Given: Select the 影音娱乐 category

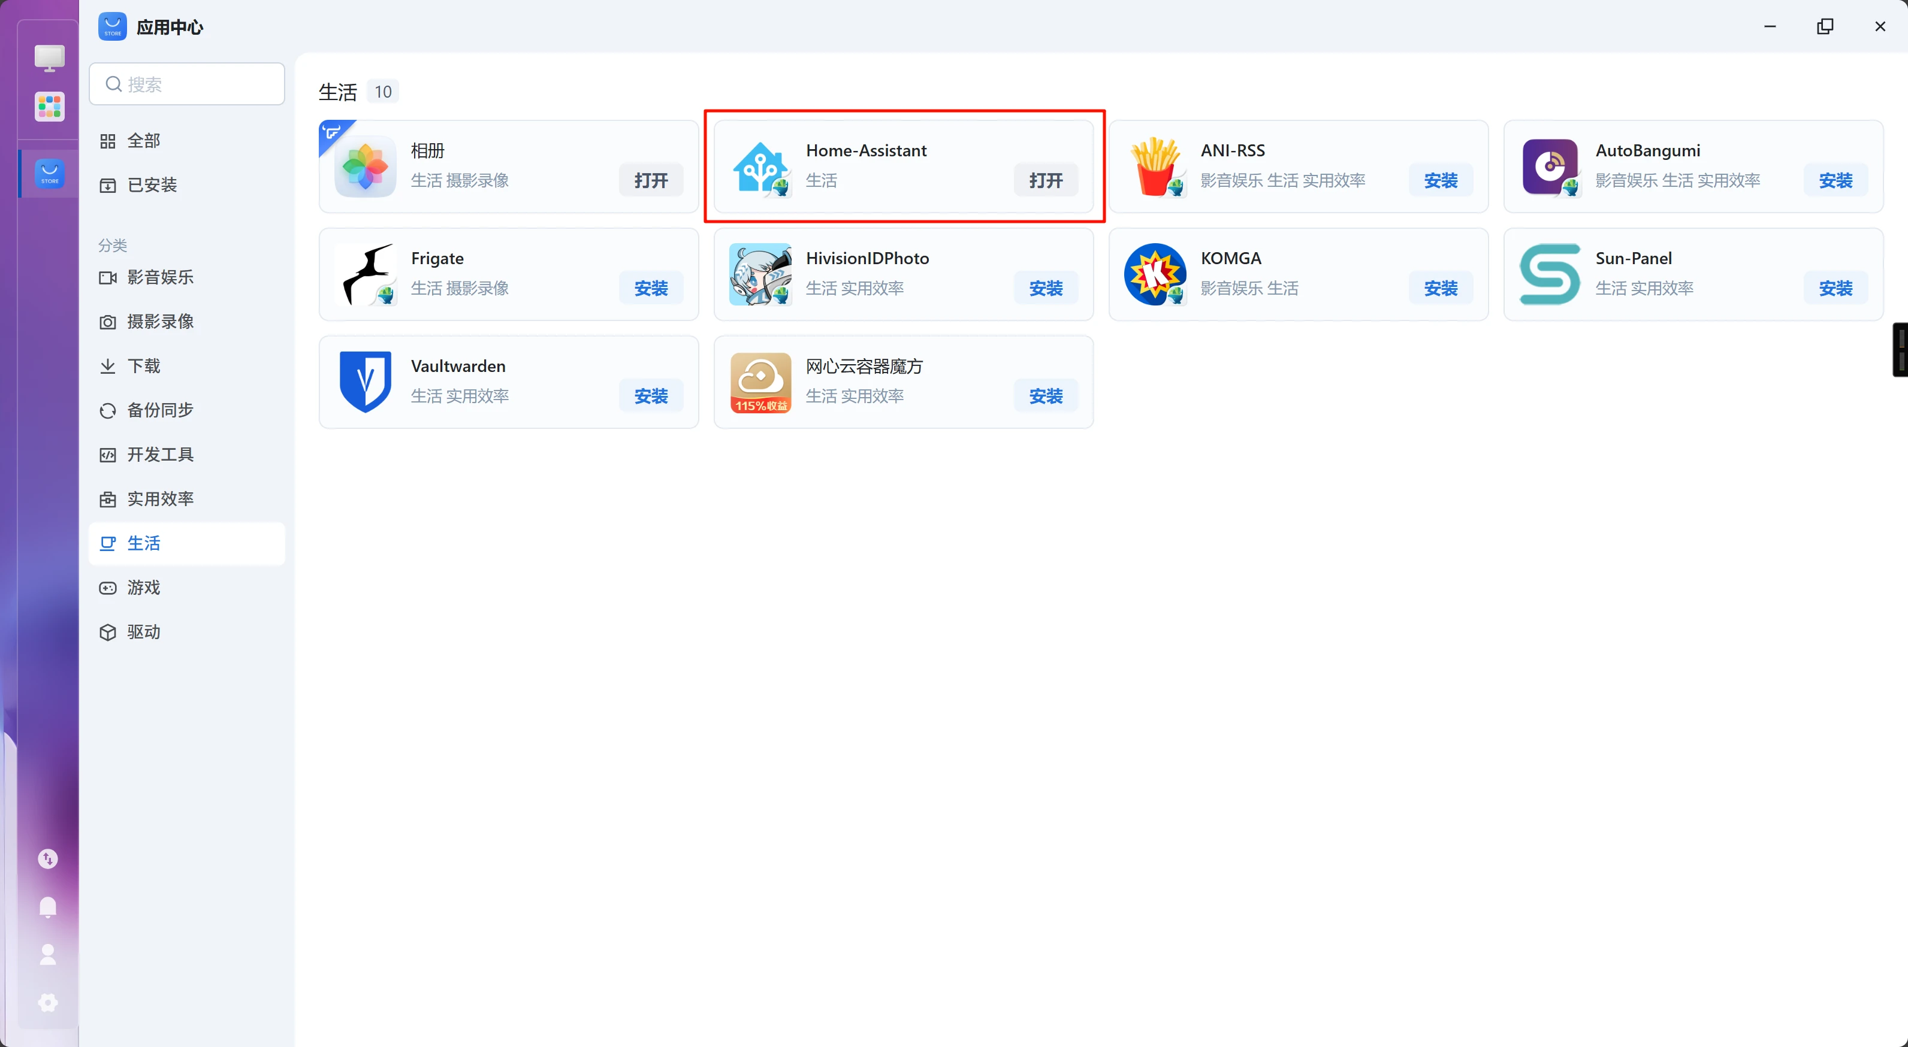Looking at the screenshot, I should (186, 278).
